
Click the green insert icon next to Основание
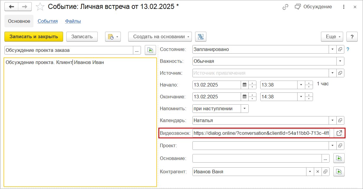[x=339, y=158]
